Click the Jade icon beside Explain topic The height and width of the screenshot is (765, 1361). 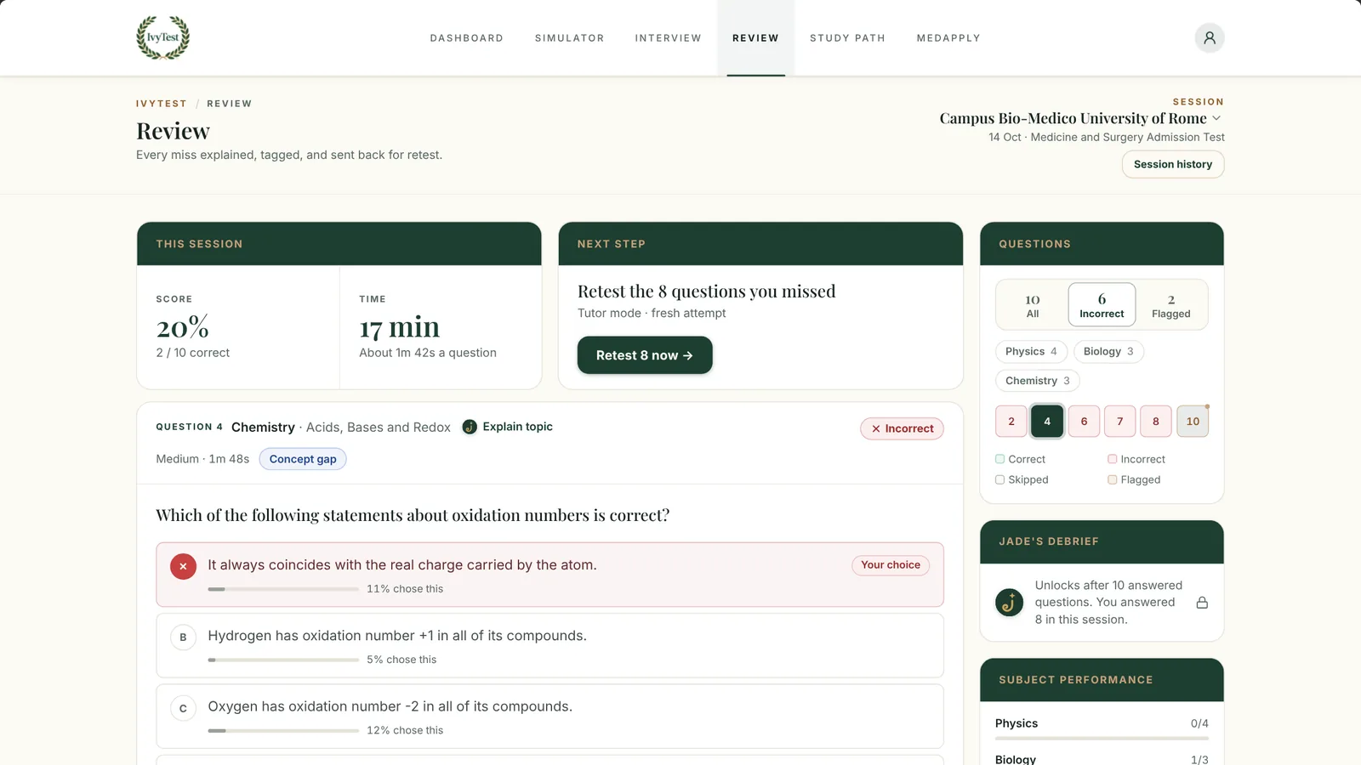pyautogui.click(x=470, y=427)
